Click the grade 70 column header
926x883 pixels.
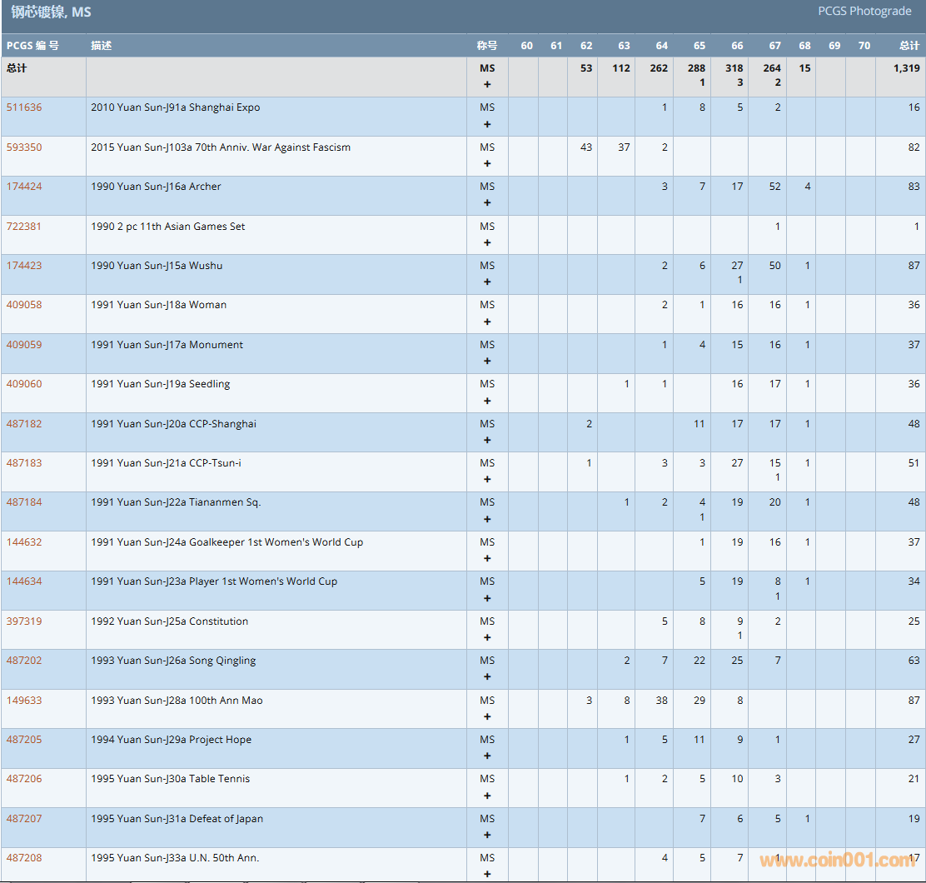coord(864,46)
